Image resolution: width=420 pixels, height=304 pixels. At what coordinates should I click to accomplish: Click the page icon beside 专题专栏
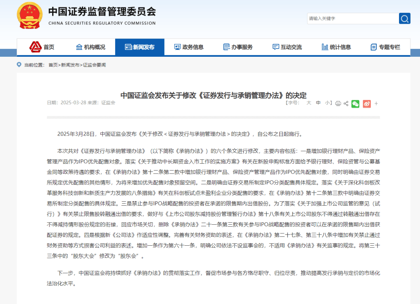point(374,47)
